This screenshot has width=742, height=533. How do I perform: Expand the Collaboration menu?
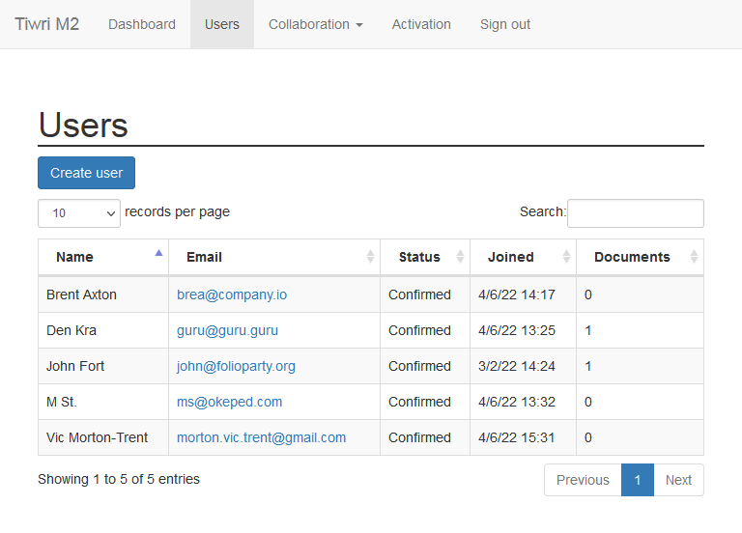click(315, 24)
